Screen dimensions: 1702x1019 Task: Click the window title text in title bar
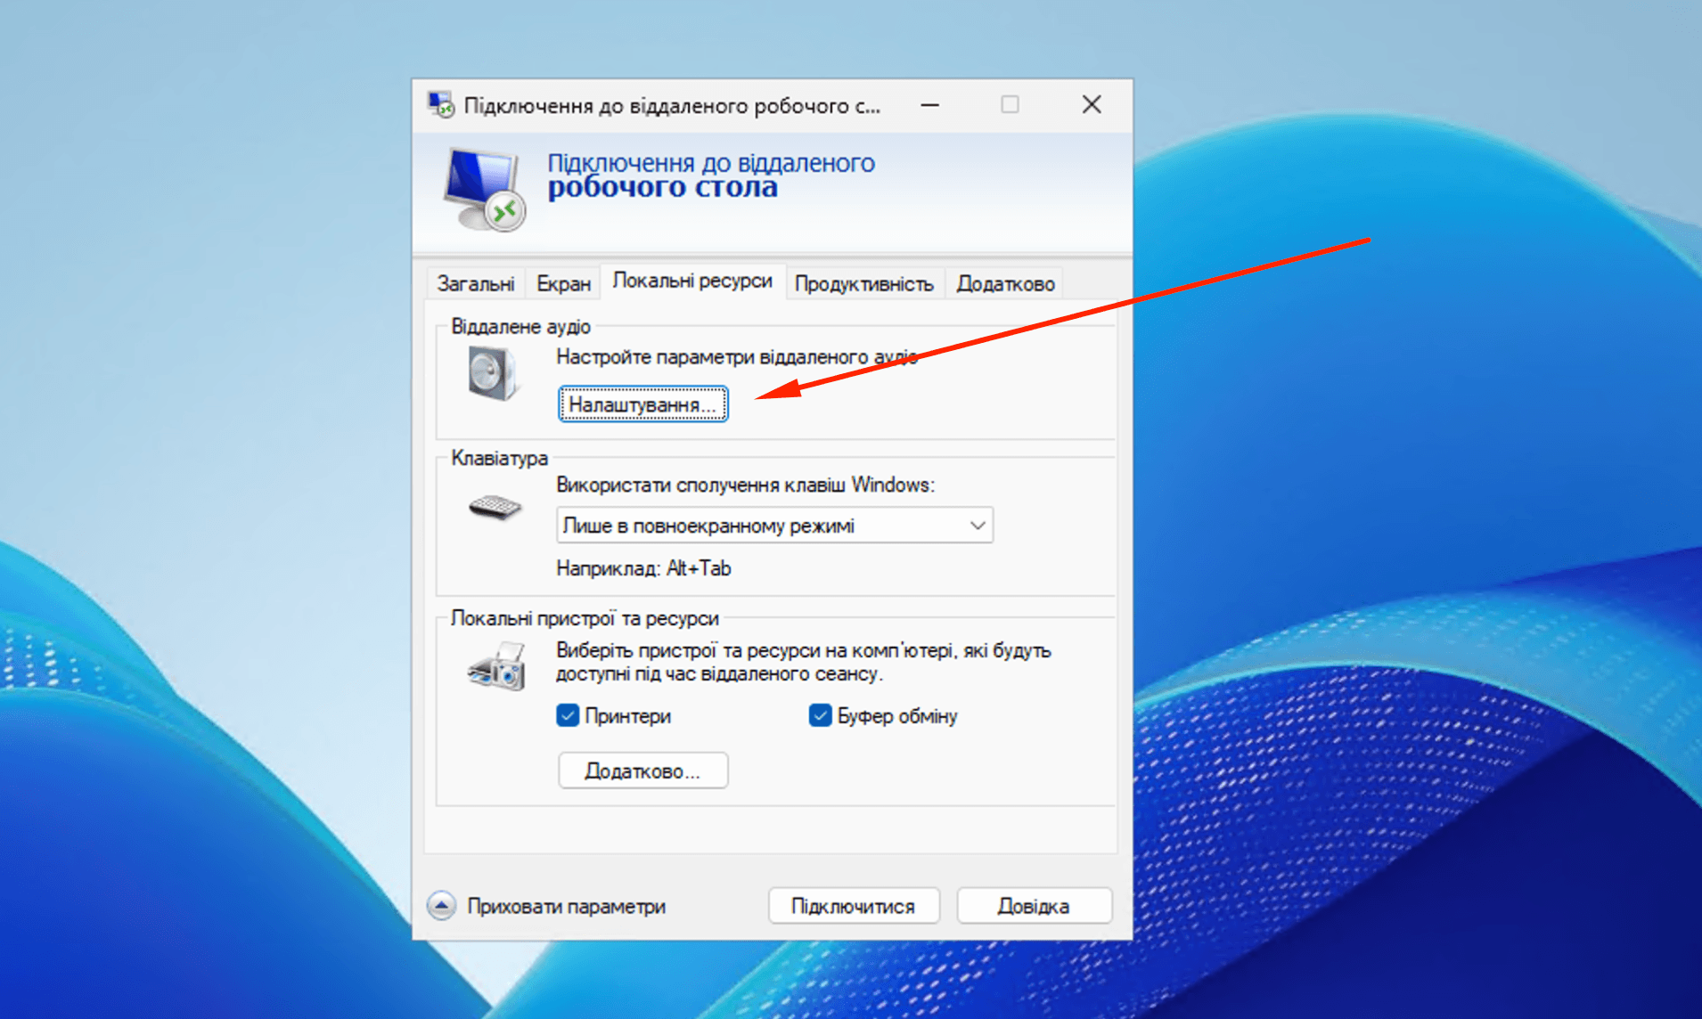(x=672, y=106)
